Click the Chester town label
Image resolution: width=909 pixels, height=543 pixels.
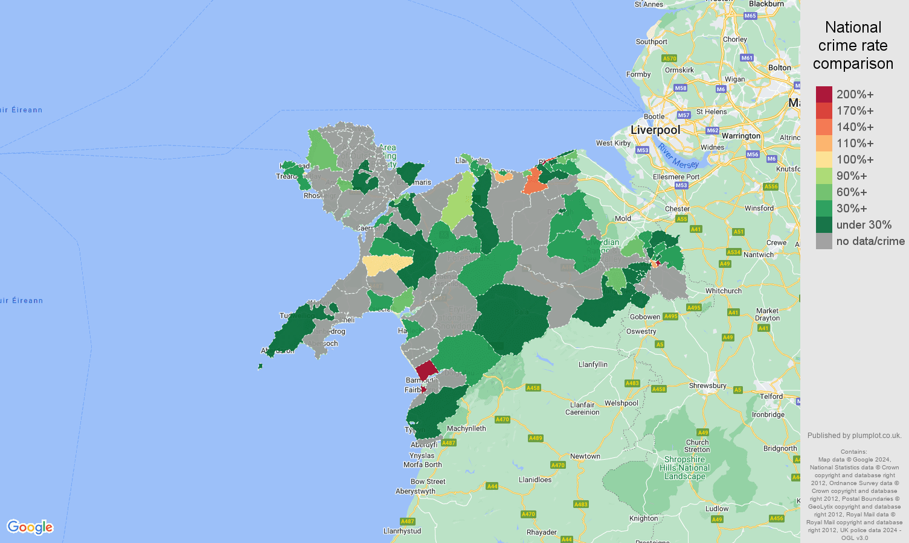pyautogui.click(x=677, y=209)
